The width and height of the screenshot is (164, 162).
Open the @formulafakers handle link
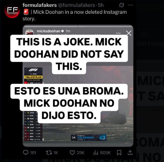point(76,5)
